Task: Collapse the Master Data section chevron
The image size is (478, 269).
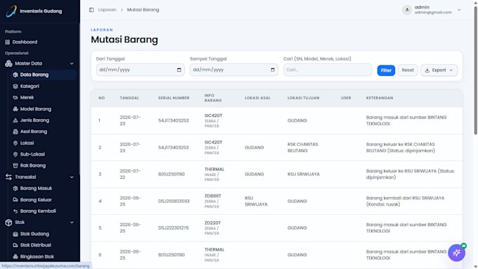Action: click(72, 63)
